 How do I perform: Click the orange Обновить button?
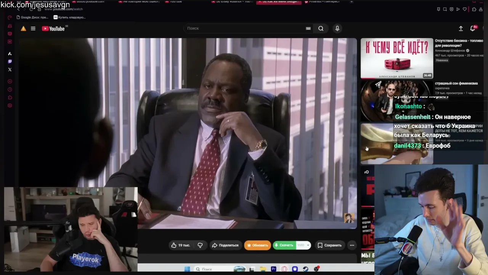point(257,245)
